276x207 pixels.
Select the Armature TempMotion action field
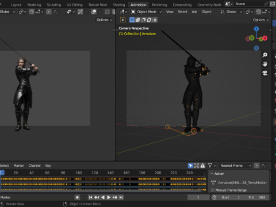click(x=242, y=183)
